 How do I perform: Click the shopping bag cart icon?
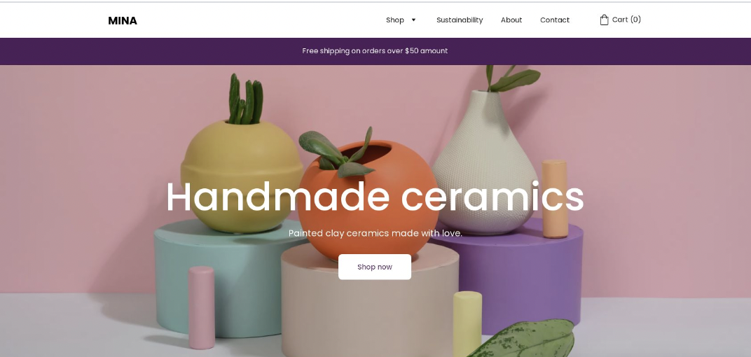[604, 20]
